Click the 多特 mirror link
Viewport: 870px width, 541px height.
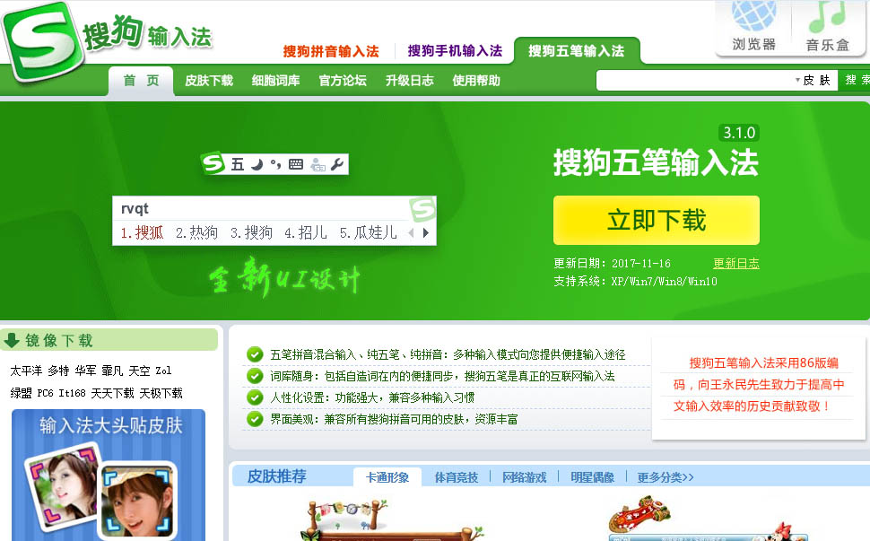(58, 371)
